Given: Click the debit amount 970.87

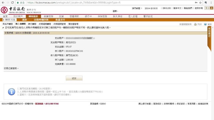Looking at the screenshot, I should click(x=69, y=47).
